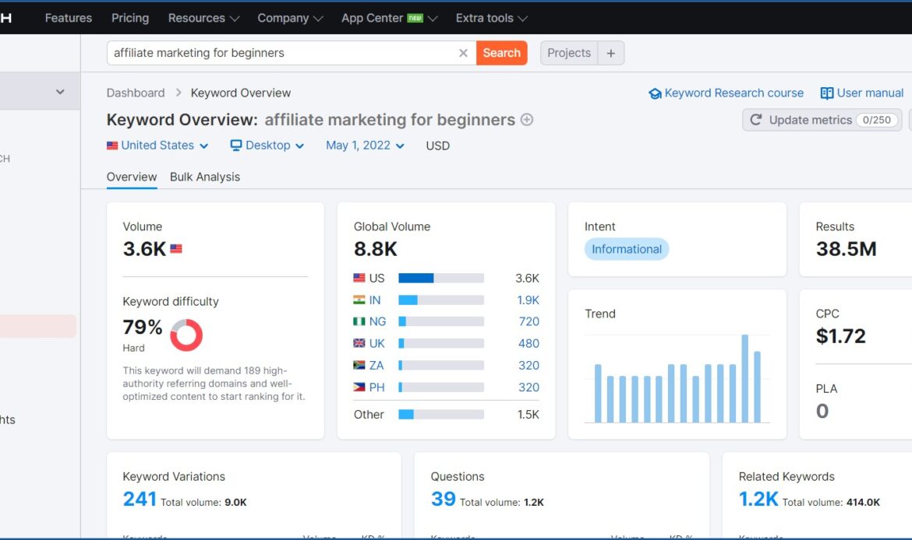Click the keyword difficulty donut chart
This screenshot has width=912, height=540.
click(x=186, y=335)
